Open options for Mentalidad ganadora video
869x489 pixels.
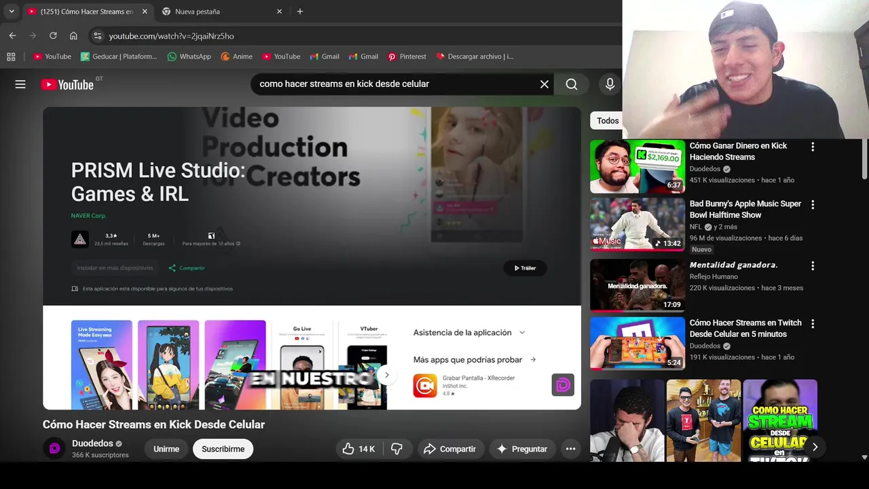[x=813, y=266]
